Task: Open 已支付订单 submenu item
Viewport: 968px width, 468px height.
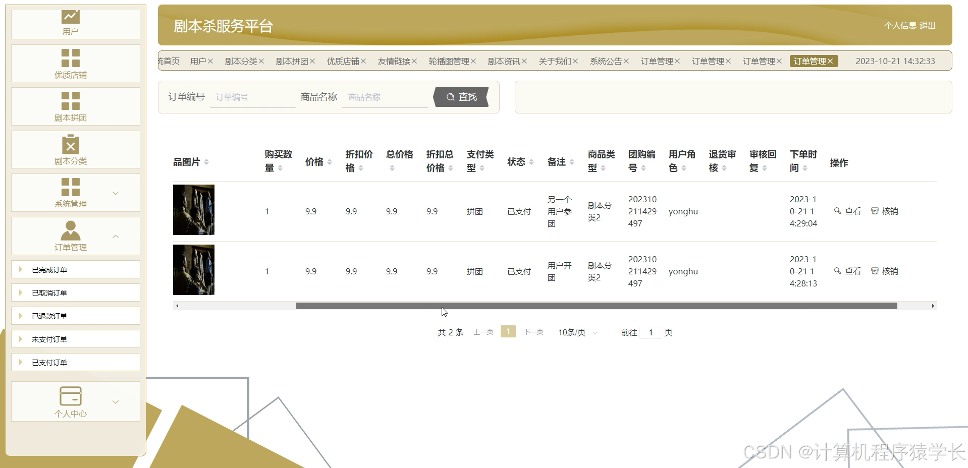Action: (x=76, y=363)
